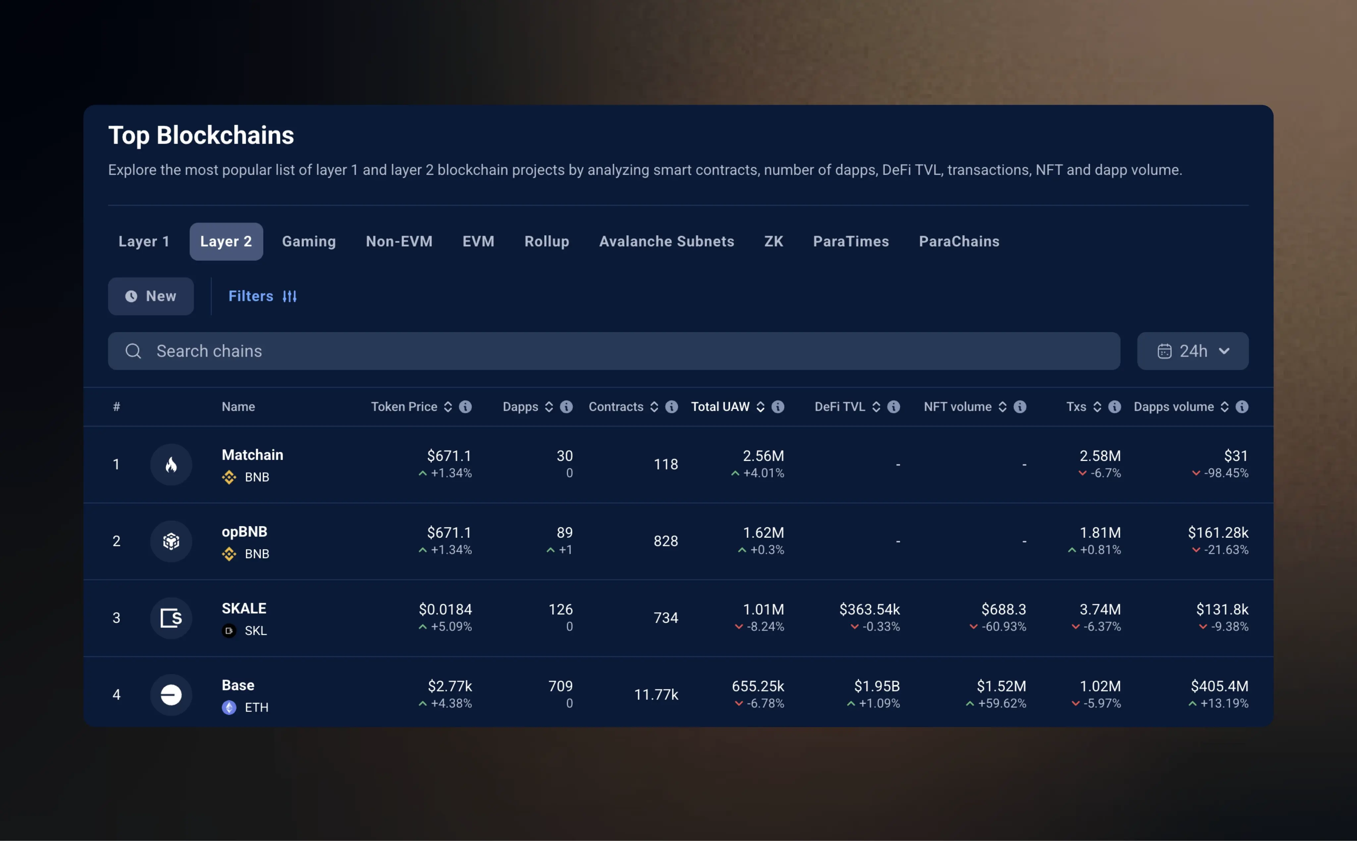Screen dimensions: 1357x841
Task: Click the DeFi TVL info icon
Action: [x=894, y=407]
